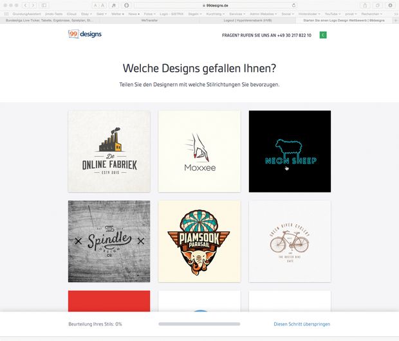Switch to the Bundesliga Live-Ticker tab
This screenshot has height=341, width=399.
click(50, 21)
